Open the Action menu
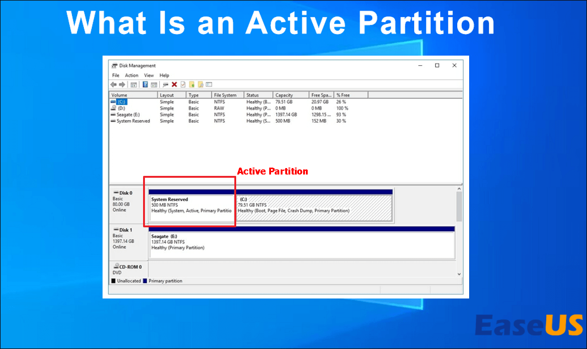 [x=132, y=75]
